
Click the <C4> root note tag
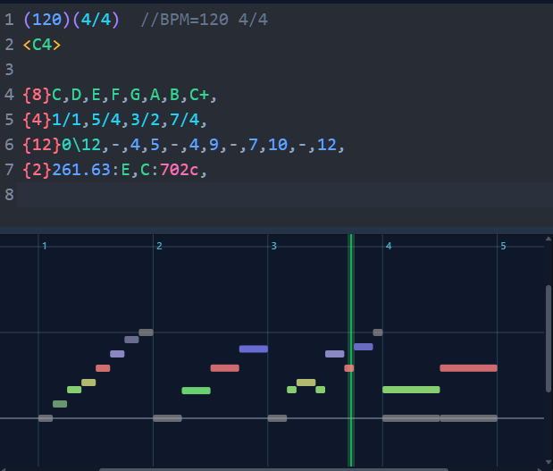tap(42, 44)
